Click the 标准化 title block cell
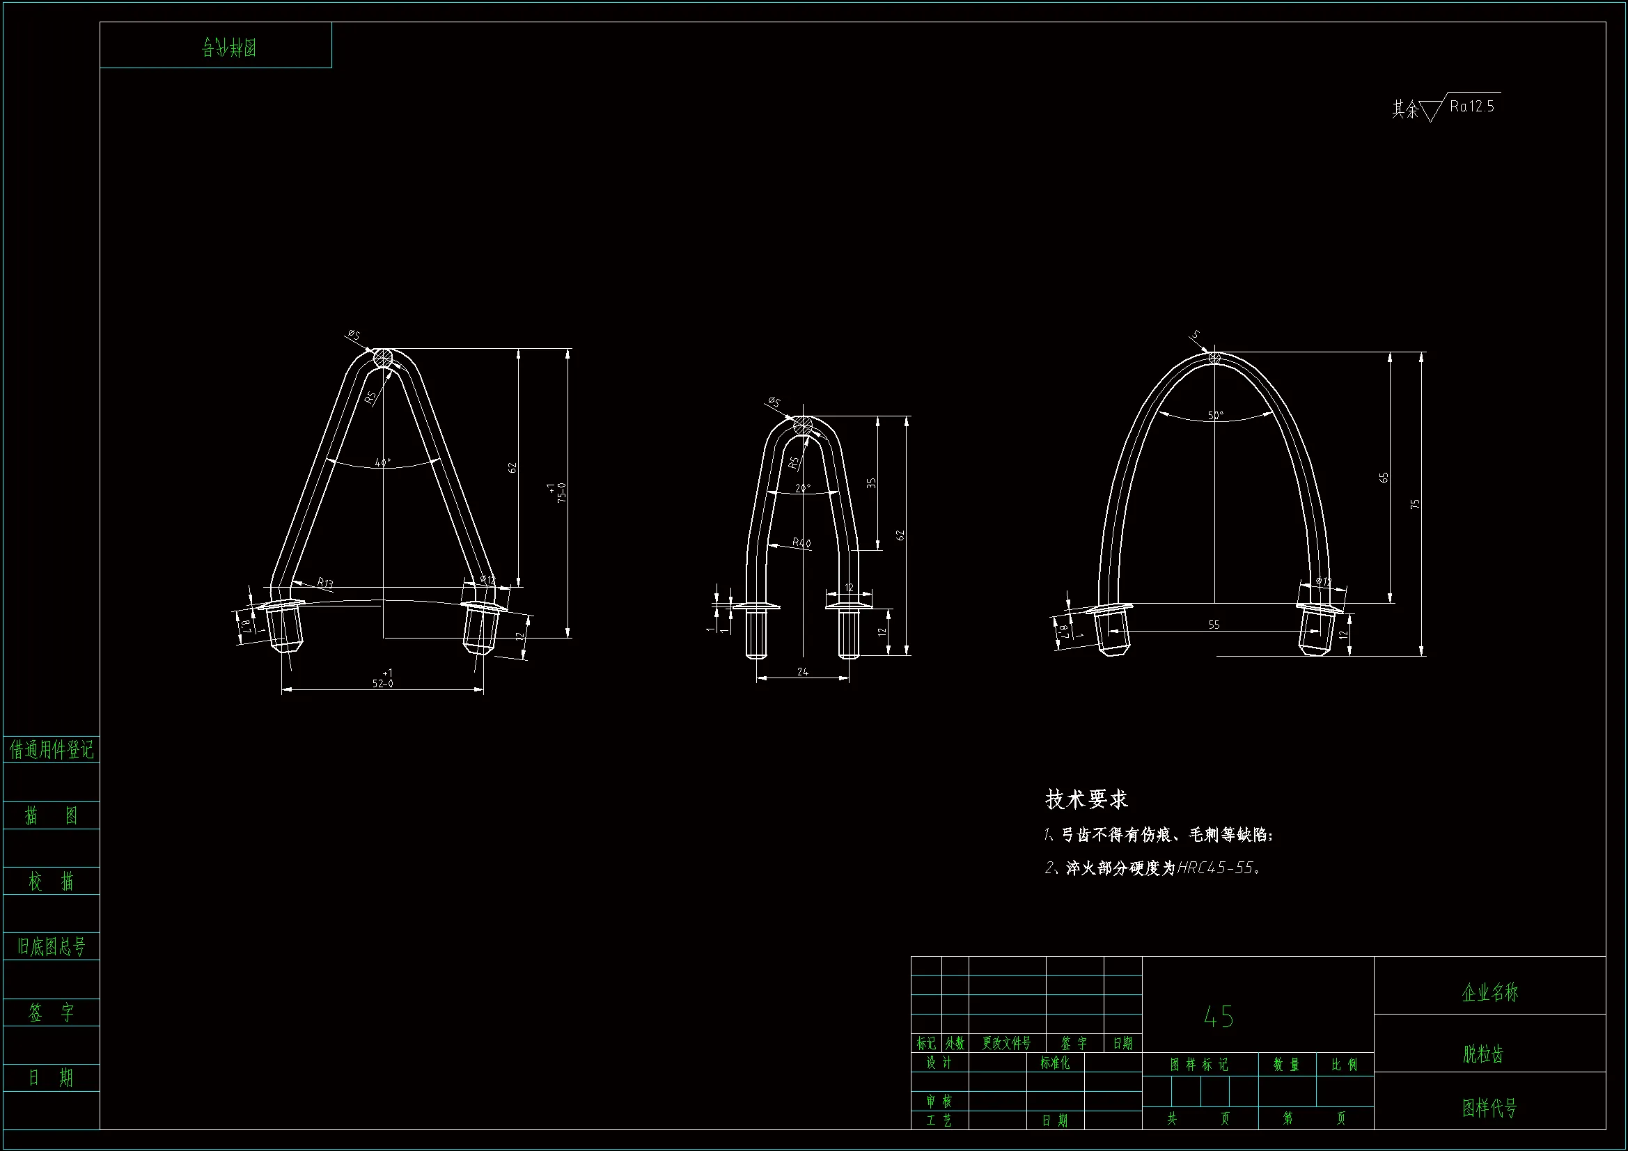The width and height of the screenshot is (1628, 1151). pyautogui.click(x=1054, y=1063)
